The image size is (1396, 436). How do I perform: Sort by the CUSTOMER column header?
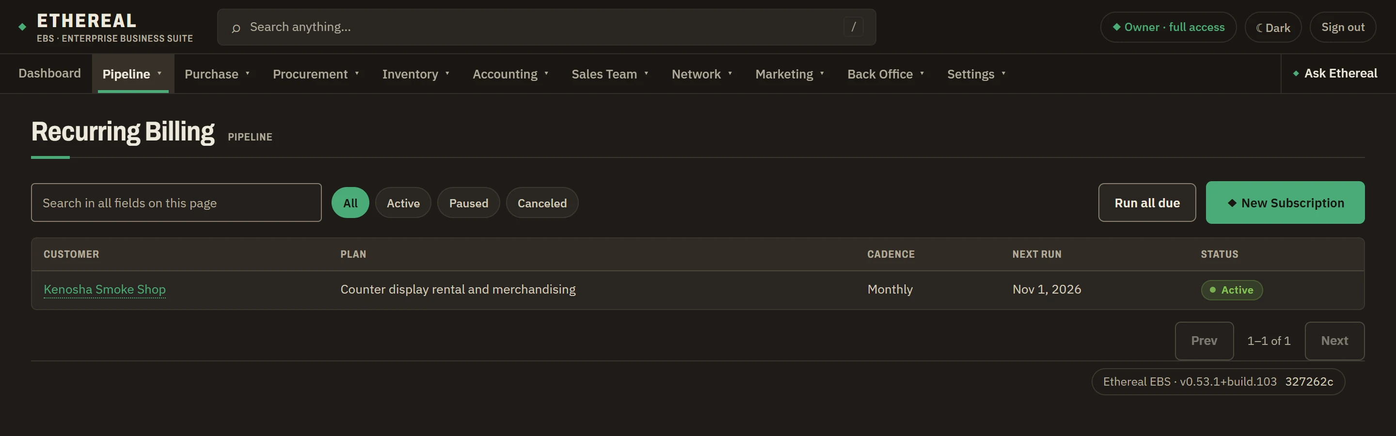tap(71, 254)
